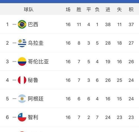Image resolution: width=139 pixels, height=132 pixels.
Task: Select the 秘鲁 team name
Action: 33,80
